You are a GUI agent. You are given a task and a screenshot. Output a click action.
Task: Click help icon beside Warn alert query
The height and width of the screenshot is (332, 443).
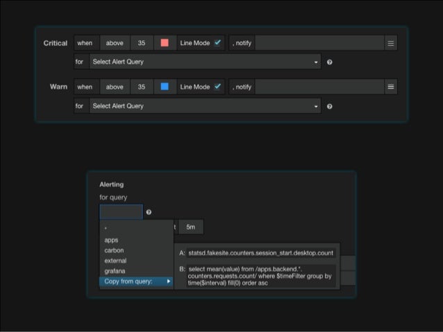pos(329,106)
